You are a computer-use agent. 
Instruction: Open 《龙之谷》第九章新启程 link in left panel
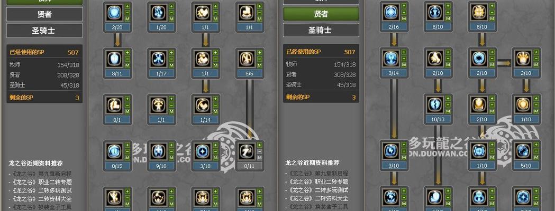click(x=41, y=173)
